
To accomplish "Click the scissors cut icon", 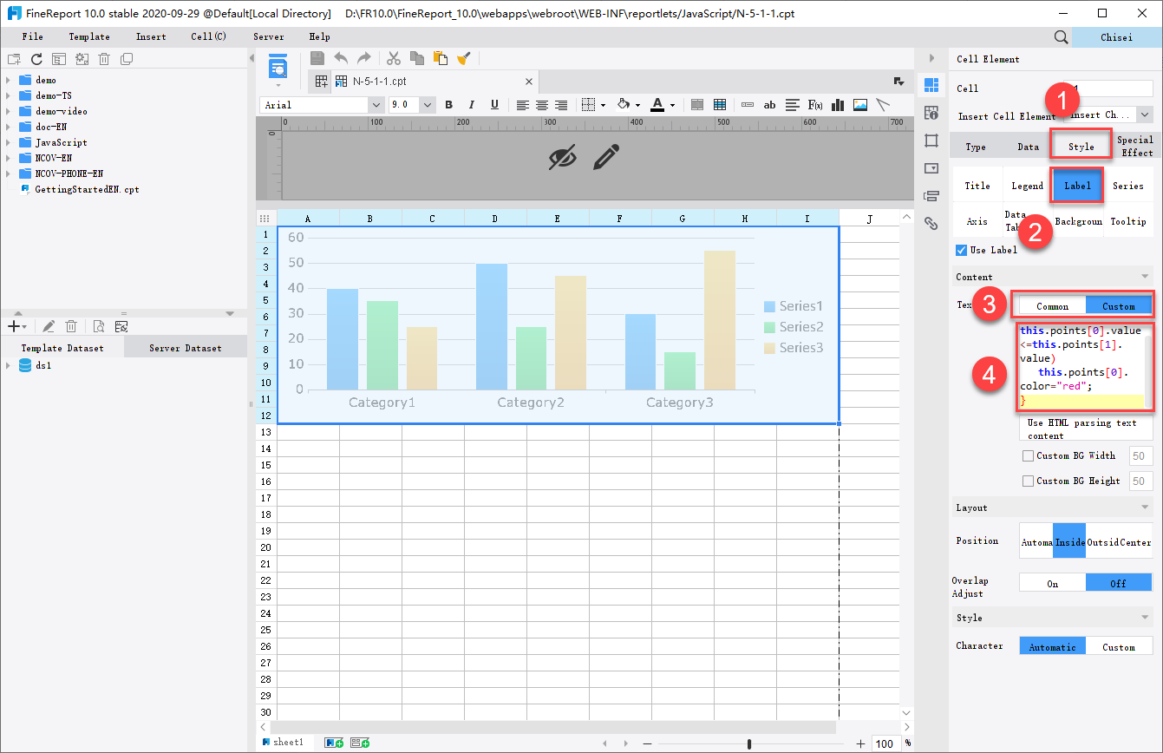I will pyautogui.click(x=394, y=58).
